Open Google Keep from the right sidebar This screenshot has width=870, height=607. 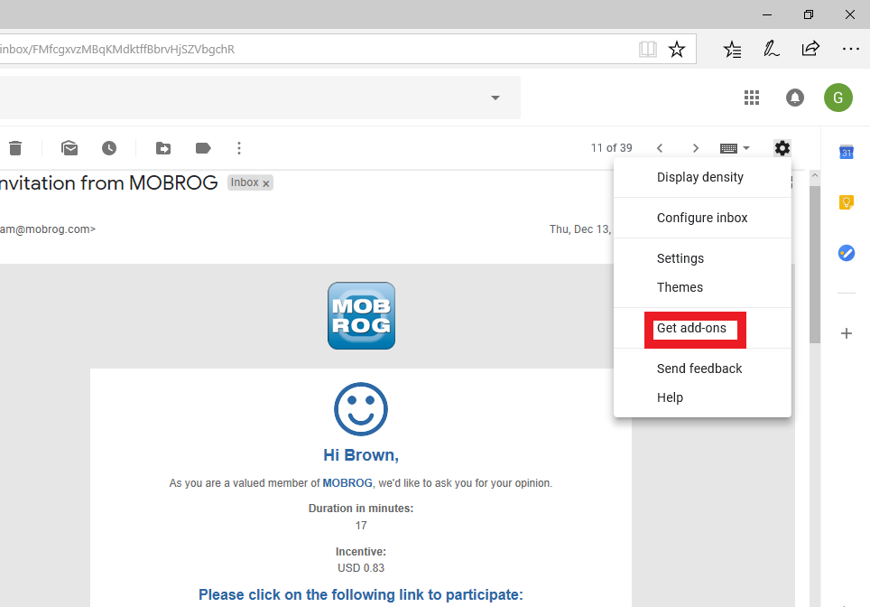(x=846, y=201)
